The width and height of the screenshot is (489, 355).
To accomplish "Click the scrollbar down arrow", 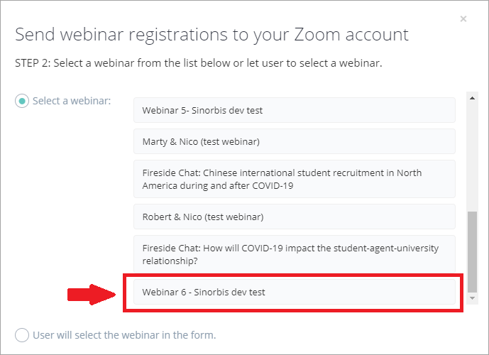I will pos(472,299).
